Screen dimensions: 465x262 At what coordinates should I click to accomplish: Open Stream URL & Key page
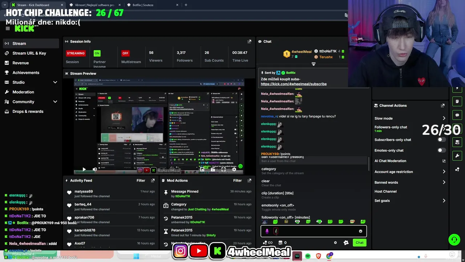(31, 53)
